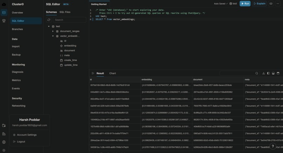The height and width of the screenshot is (153, 283).
Task: Click the create_time column date icon
Action: (61, 60)
